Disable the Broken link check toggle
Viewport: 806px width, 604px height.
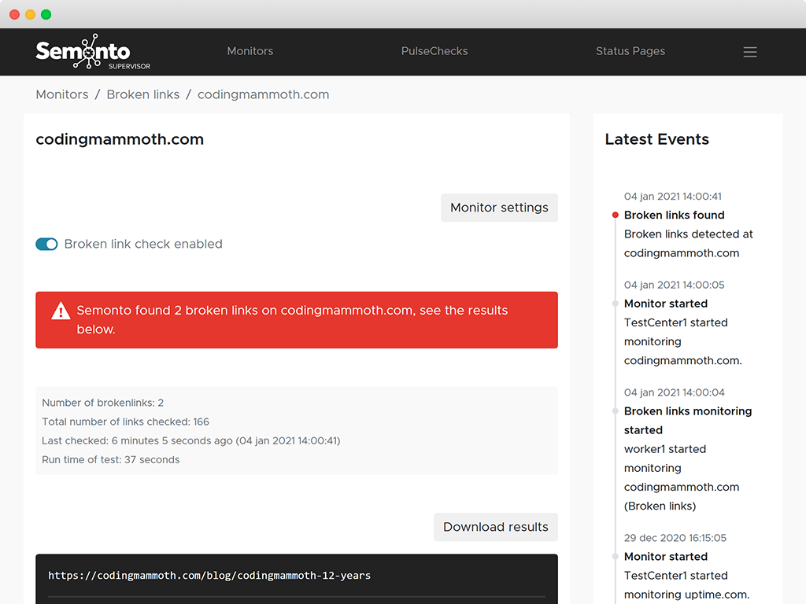[46, 244]
